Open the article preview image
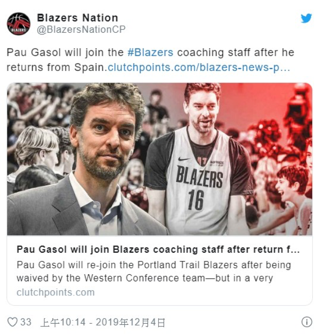The height and width of the screenshot is (336, 321). point(160,159)
